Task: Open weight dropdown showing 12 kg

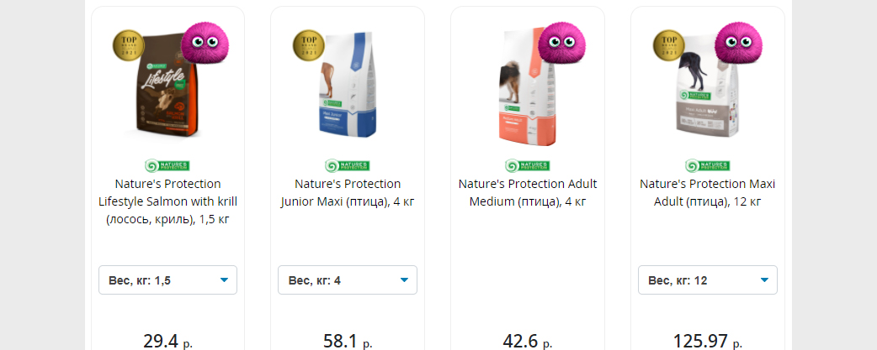Action: coord(708,280)
